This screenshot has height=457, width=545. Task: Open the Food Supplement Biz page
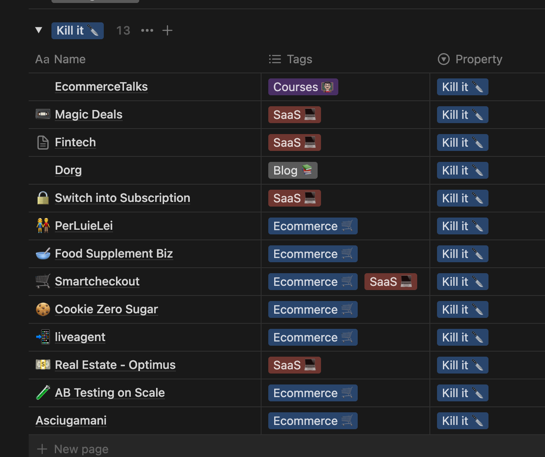[x=114, y=253]
